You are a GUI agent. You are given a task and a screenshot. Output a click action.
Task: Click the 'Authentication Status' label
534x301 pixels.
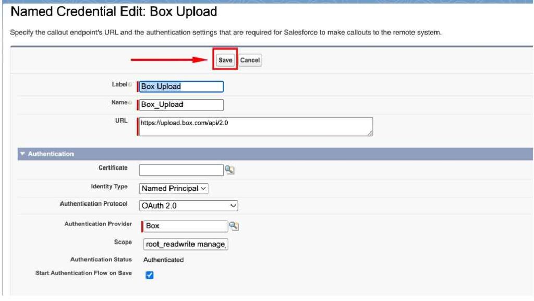point(101,259)
